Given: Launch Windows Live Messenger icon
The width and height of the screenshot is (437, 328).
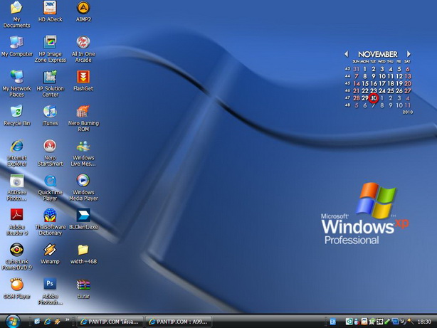Looking at the screenshot, I should pyautogui.click(x=83, y=146).
